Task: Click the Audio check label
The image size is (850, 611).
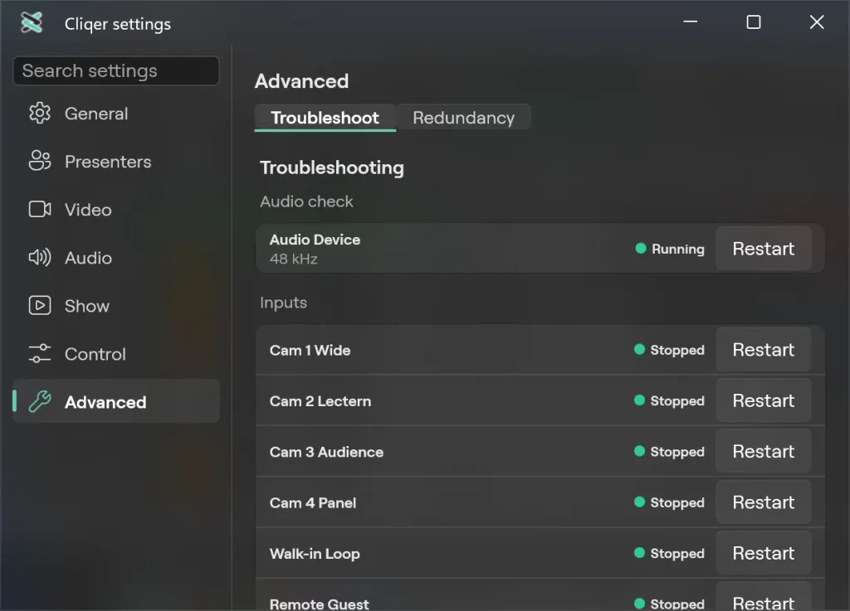Action: click(x=306, y=201)
